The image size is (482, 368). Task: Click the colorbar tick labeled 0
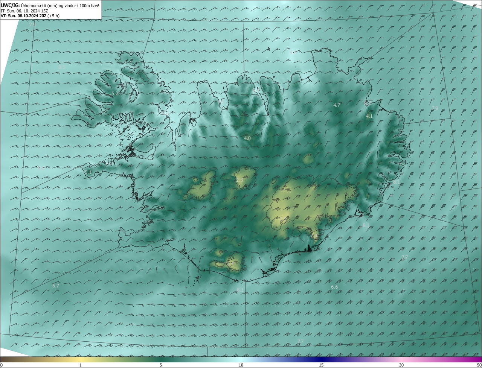point(2,365)
